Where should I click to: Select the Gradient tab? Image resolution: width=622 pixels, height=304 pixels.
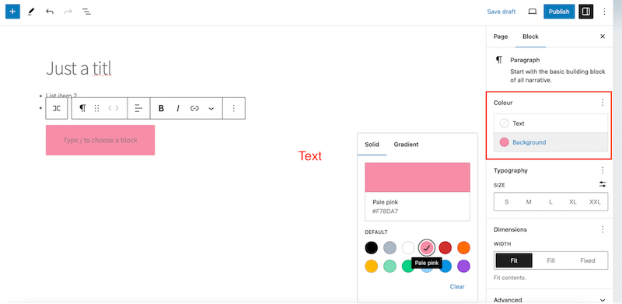(x=406, y=145)
